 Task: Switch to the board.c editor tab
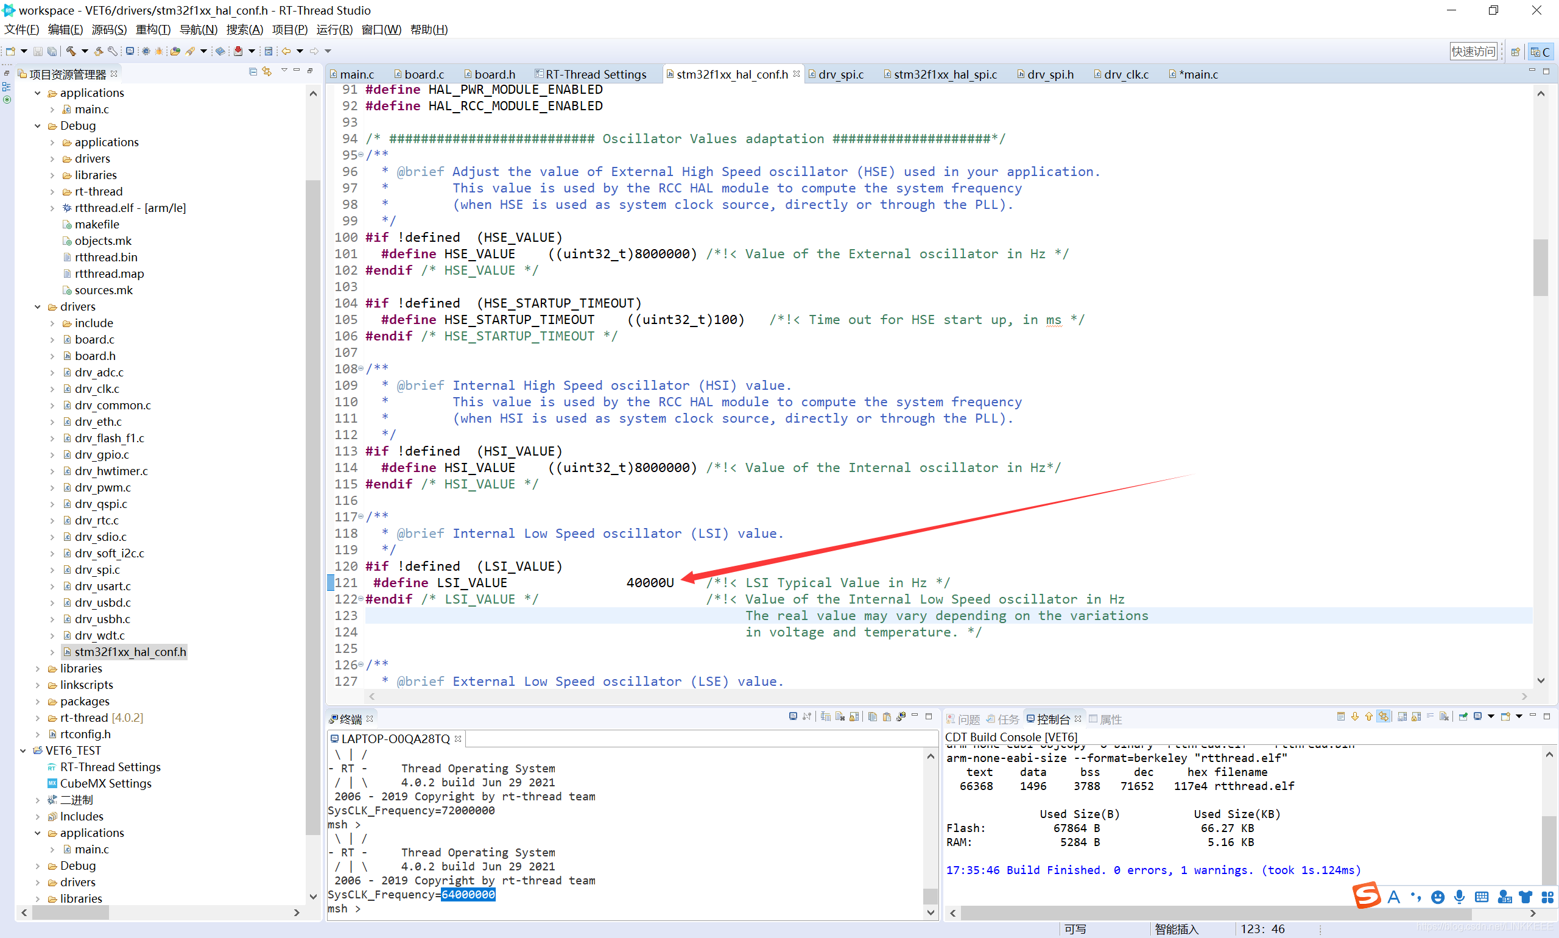pyautogui.click(x=419, y=74)
